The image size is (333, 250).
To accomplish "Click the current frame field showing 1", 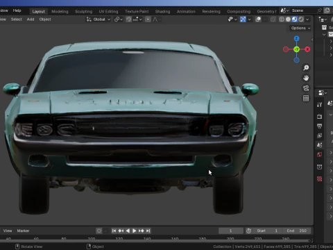I will pyautogui.click(x=230, y=231).
